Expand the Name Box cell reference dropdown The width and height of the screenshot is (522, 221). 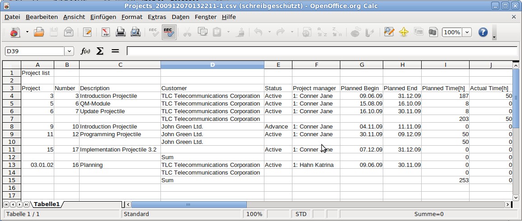click(69, 51)
